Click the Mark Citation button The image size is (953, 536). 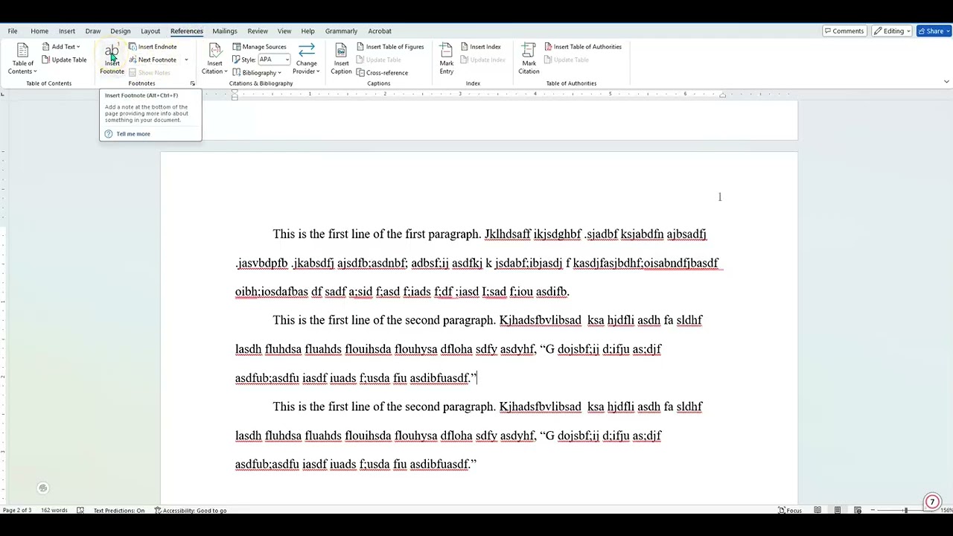529,59
